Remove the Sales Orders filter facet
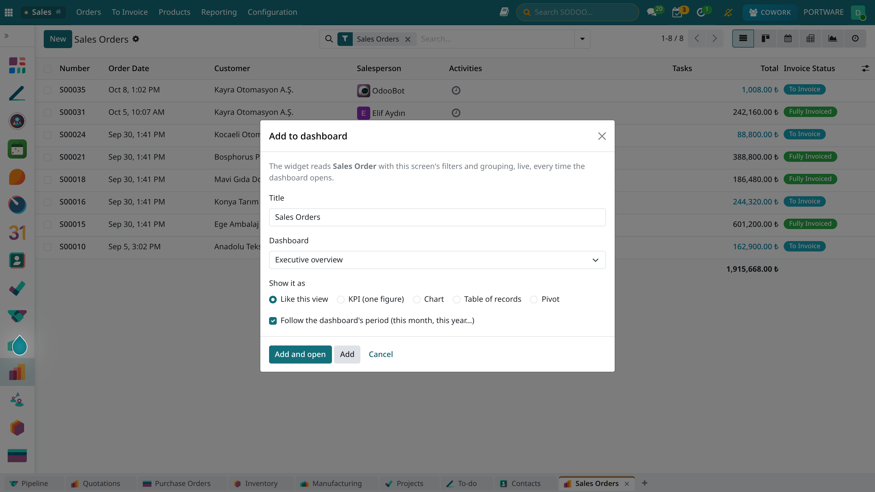 click(408, 39)
